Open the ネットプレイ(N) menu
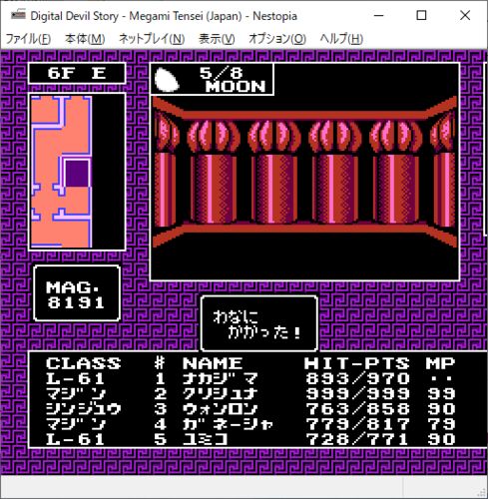The height and width of the screenshot is (499, 488). (152, 39)
